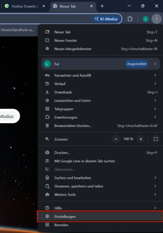Screen dimensions: 163x233
Task: Open Verlauf menu entry
Action: (100, 83)
